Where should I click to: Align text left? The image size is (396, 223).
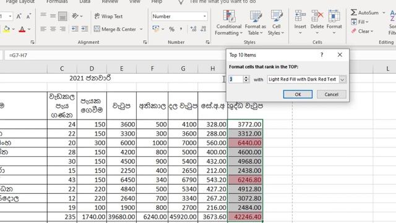(x=43, y=29)
